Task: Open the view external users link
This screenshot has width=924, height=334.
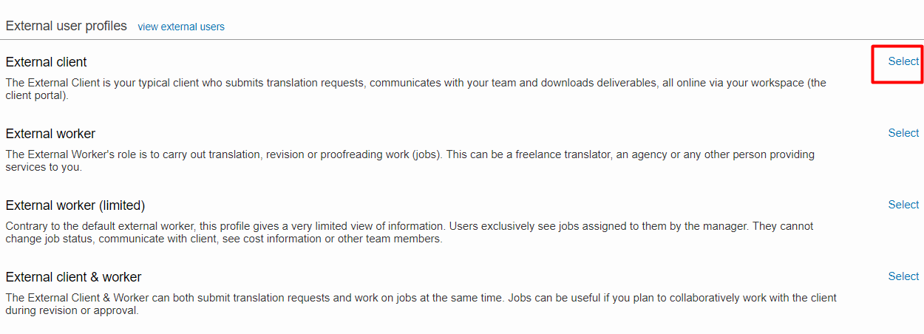Action: click(x=181, y=27)
